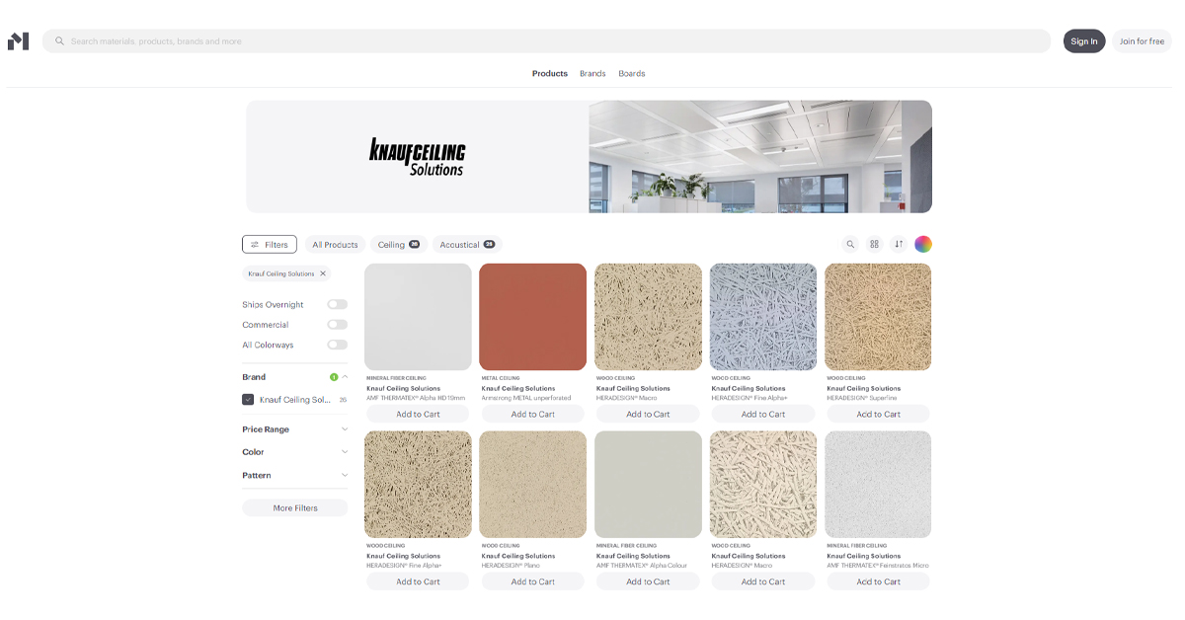Open the Knauf Ceiling Solutions banner image
Screen dimensions: 1185x620
760,156
